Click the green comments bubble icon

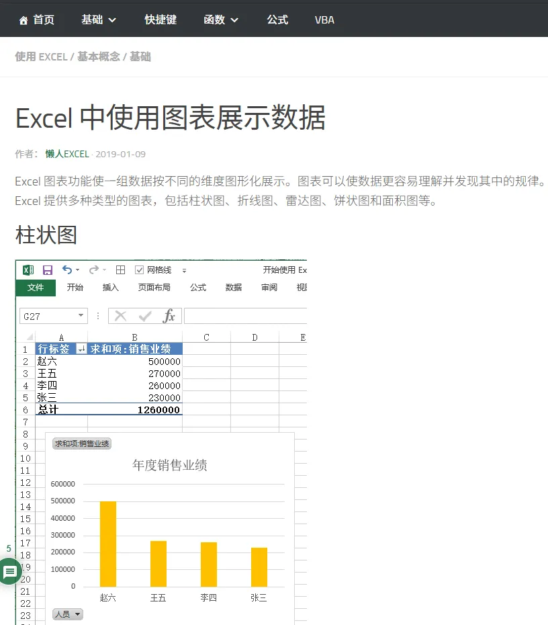pyautogui.click(x=9, y=572)
